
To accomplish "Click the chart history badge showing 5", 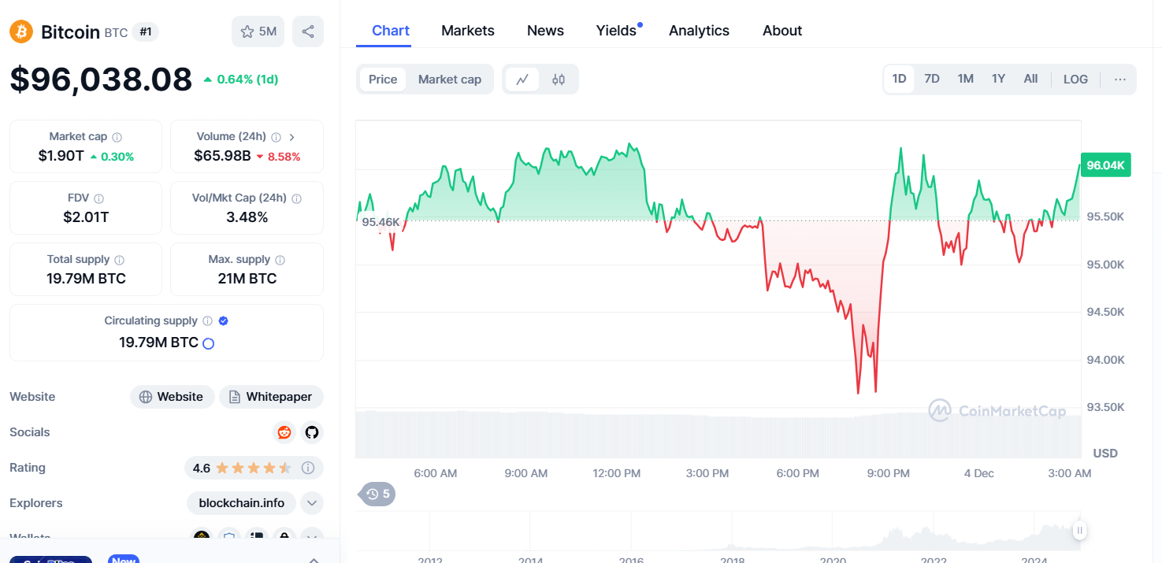I will [x=377, y=494].
